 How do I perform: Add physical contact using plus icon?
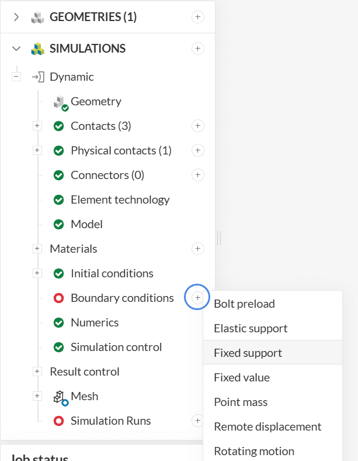(198, 150)
